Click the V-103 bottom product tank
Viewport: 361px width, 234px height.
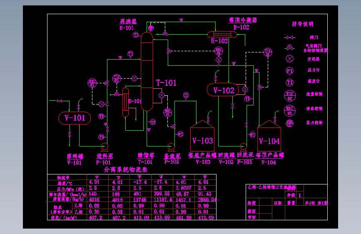pyautogui.click(x=202, y=136)
